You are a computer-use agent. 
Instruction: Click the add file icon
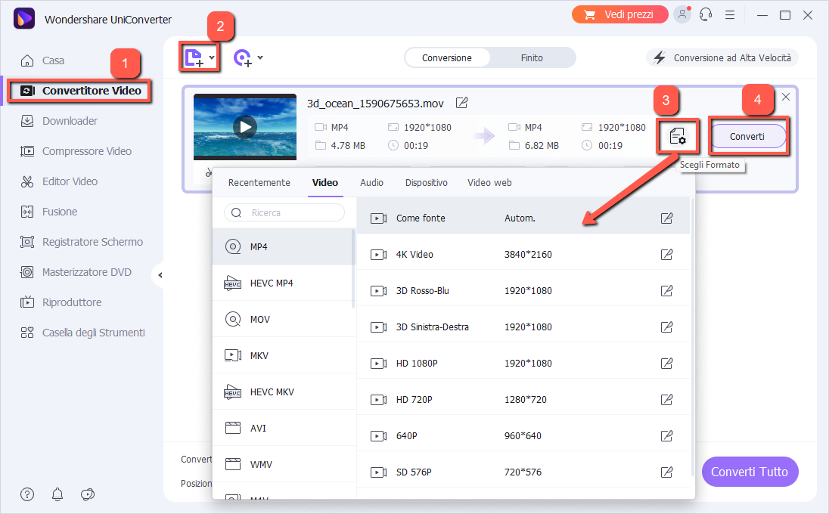click(195, 57)
